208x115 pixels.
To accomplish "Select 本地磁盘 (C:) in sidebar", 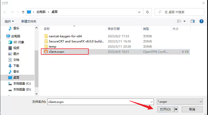I will 22,83.
